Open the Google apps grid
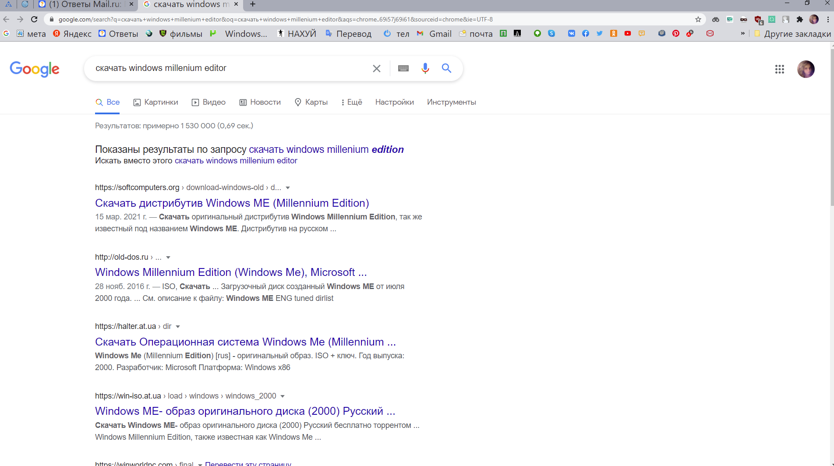 tap(780, 69)
